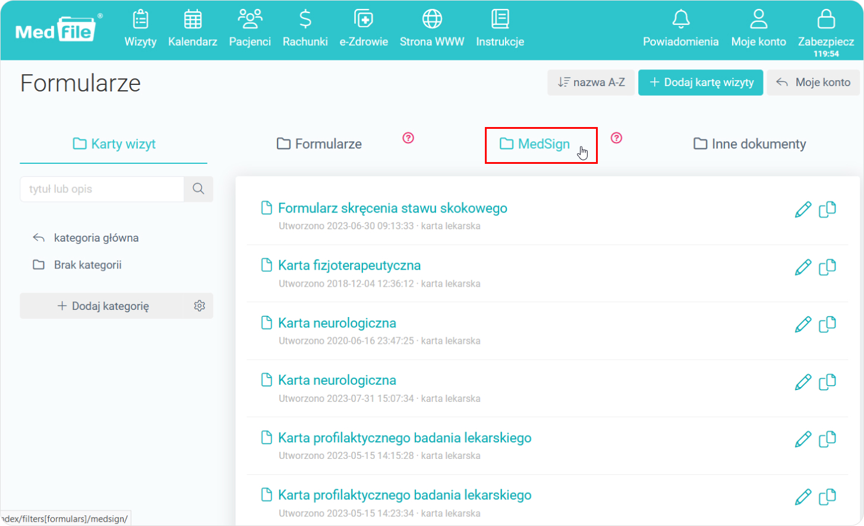This screenshot has width=864, height=526.
Task: Edit Karta neurologiczna from 2023-07-31
Action: point(803,382)
